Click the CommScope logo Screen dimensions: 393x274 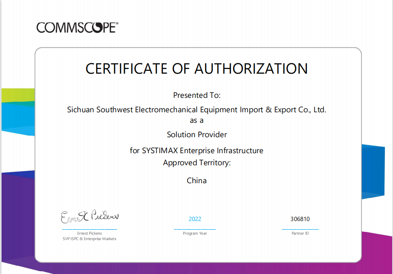tap(77, 28)
